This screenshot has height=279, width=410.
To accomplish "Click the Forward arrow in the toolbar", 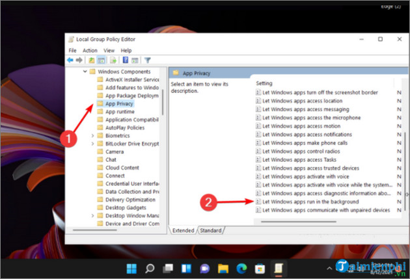I will pyautogui.click(x=79, y=60).
